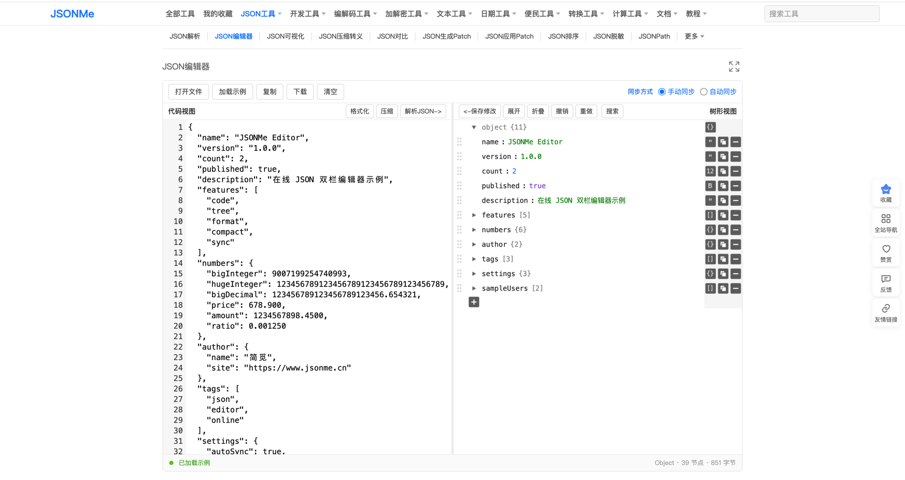Add a new node with plus button
905x480 pixels.
click(473, 302)
